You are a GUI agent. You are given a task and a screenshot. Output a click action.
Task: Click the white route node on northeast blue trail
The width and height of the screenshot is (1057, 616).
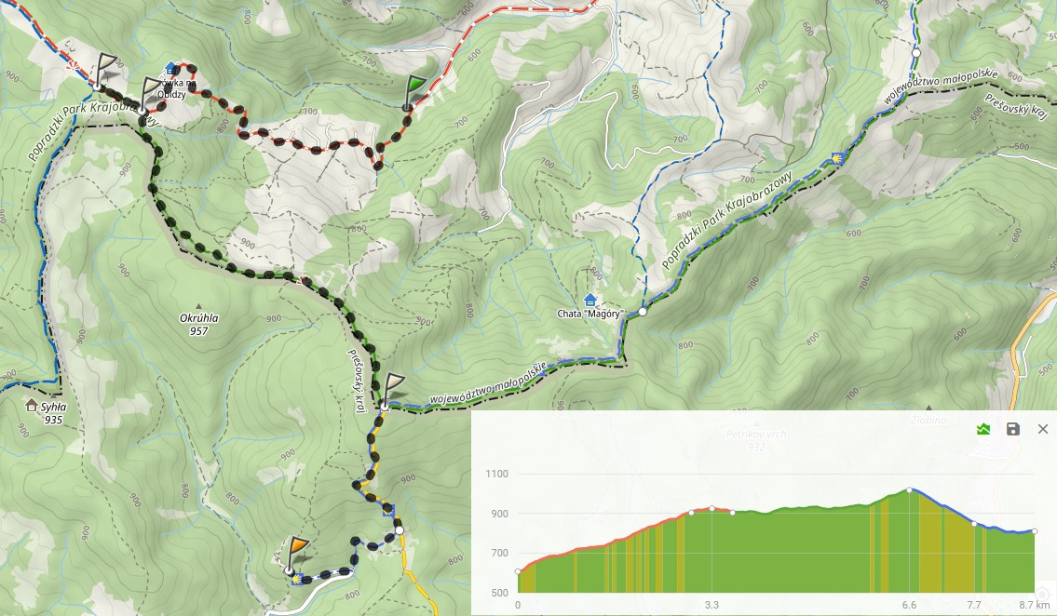916,52
